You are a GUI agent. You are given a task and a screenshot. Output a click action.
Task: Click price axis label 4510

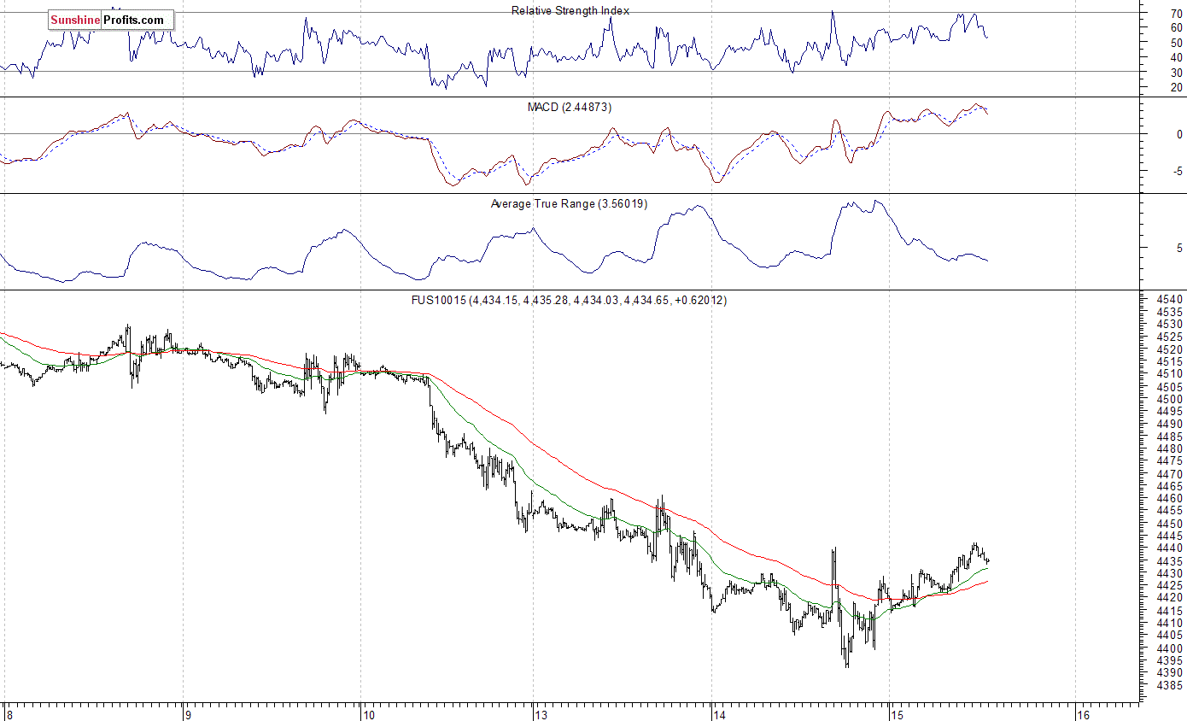pyautogui.click(x=1170, y=373)
